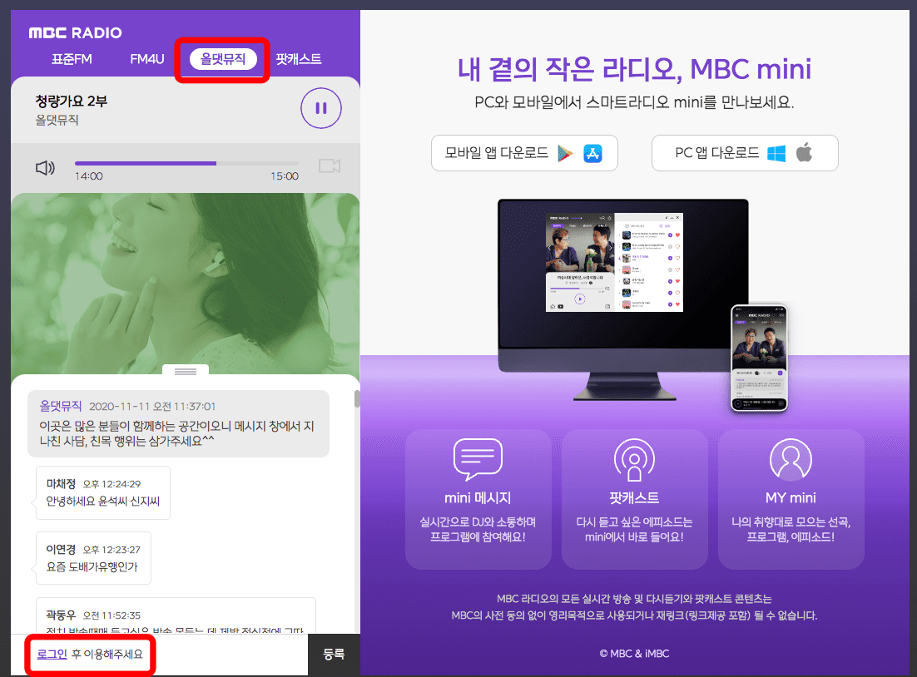Screen dimensions: 917x677
Task: Open the 모바일 앱 다운로드 button
Action: coord(524,153)
